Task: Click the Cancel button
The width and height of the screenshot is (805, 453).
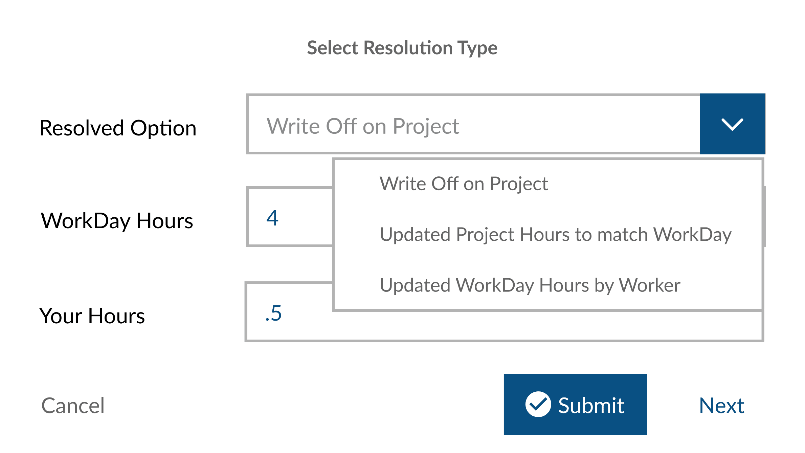Action: pyautogui.click(x=73, y=405)
